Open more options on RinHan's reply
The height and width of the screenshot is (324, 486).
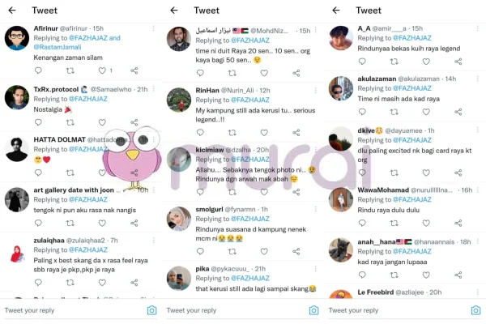click(316, 90)
